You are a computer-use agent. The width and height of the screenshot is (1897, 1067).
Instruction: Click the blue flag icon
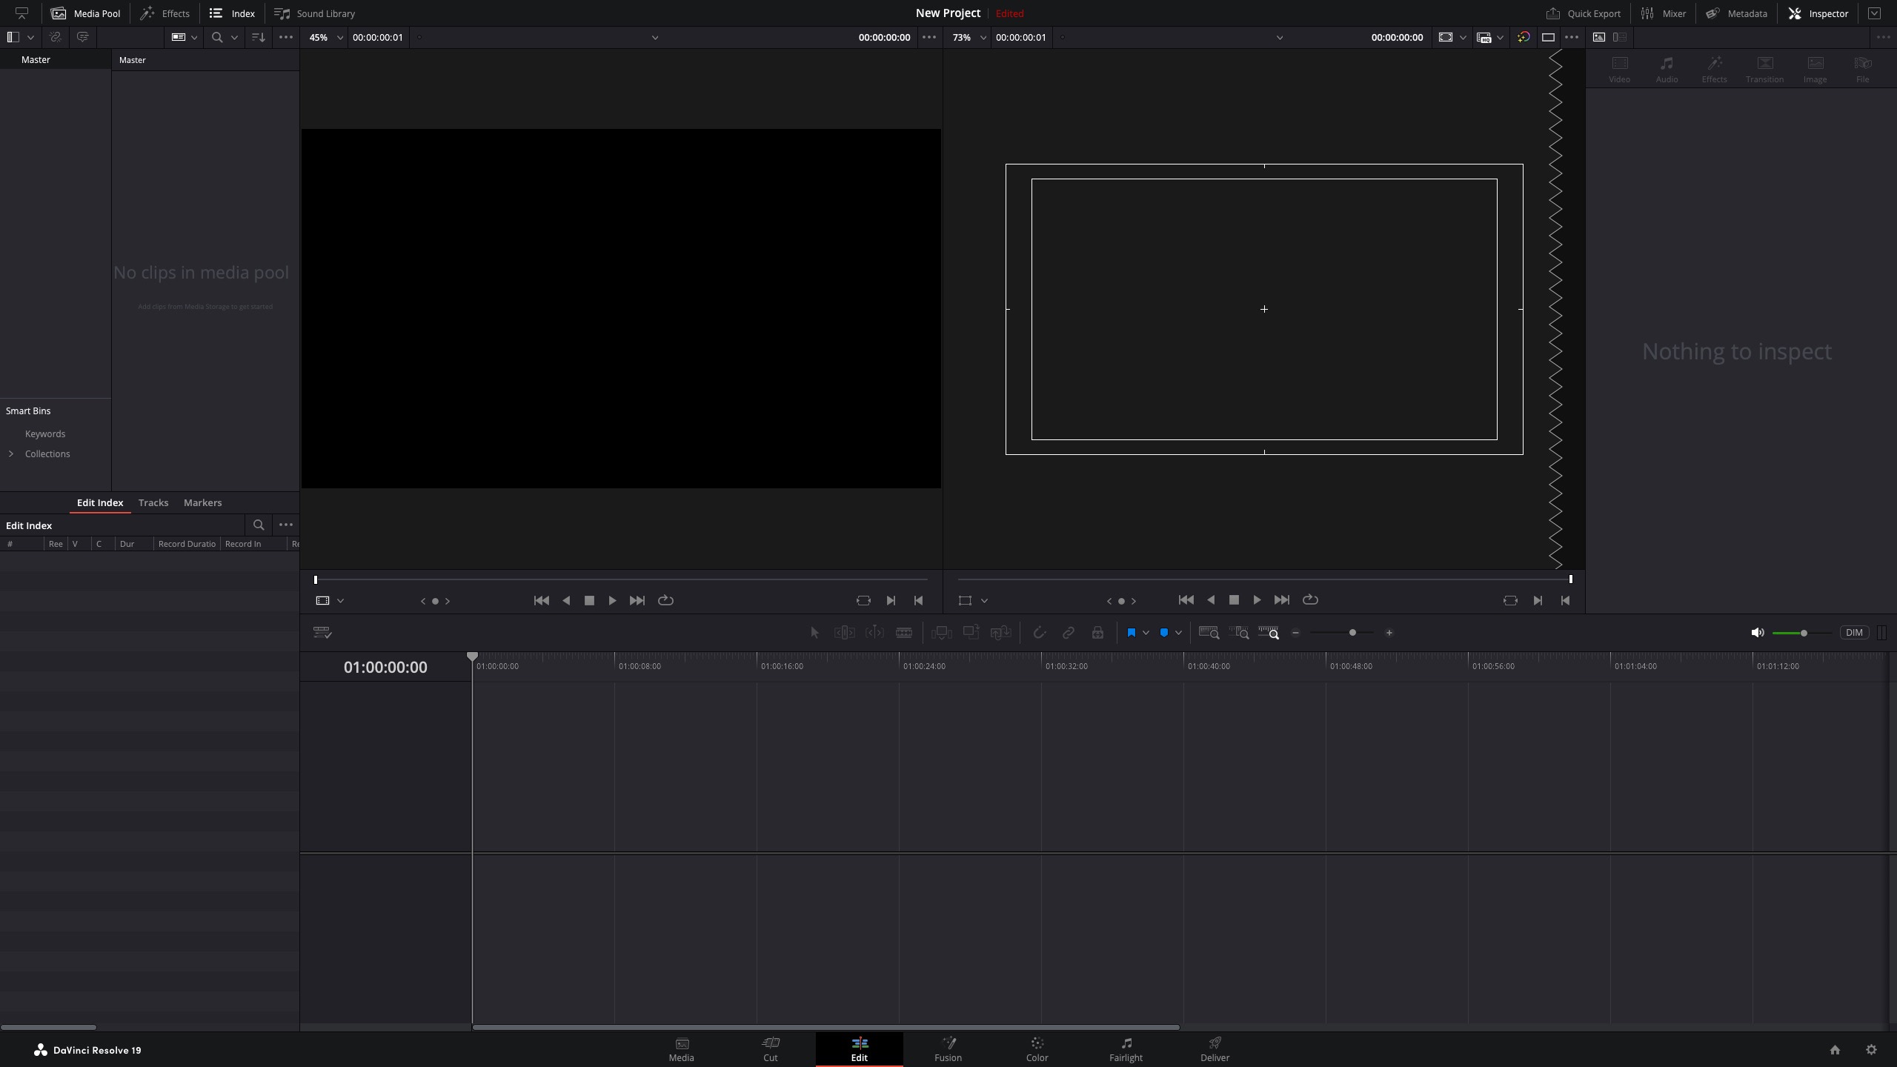coord(1131,633)
